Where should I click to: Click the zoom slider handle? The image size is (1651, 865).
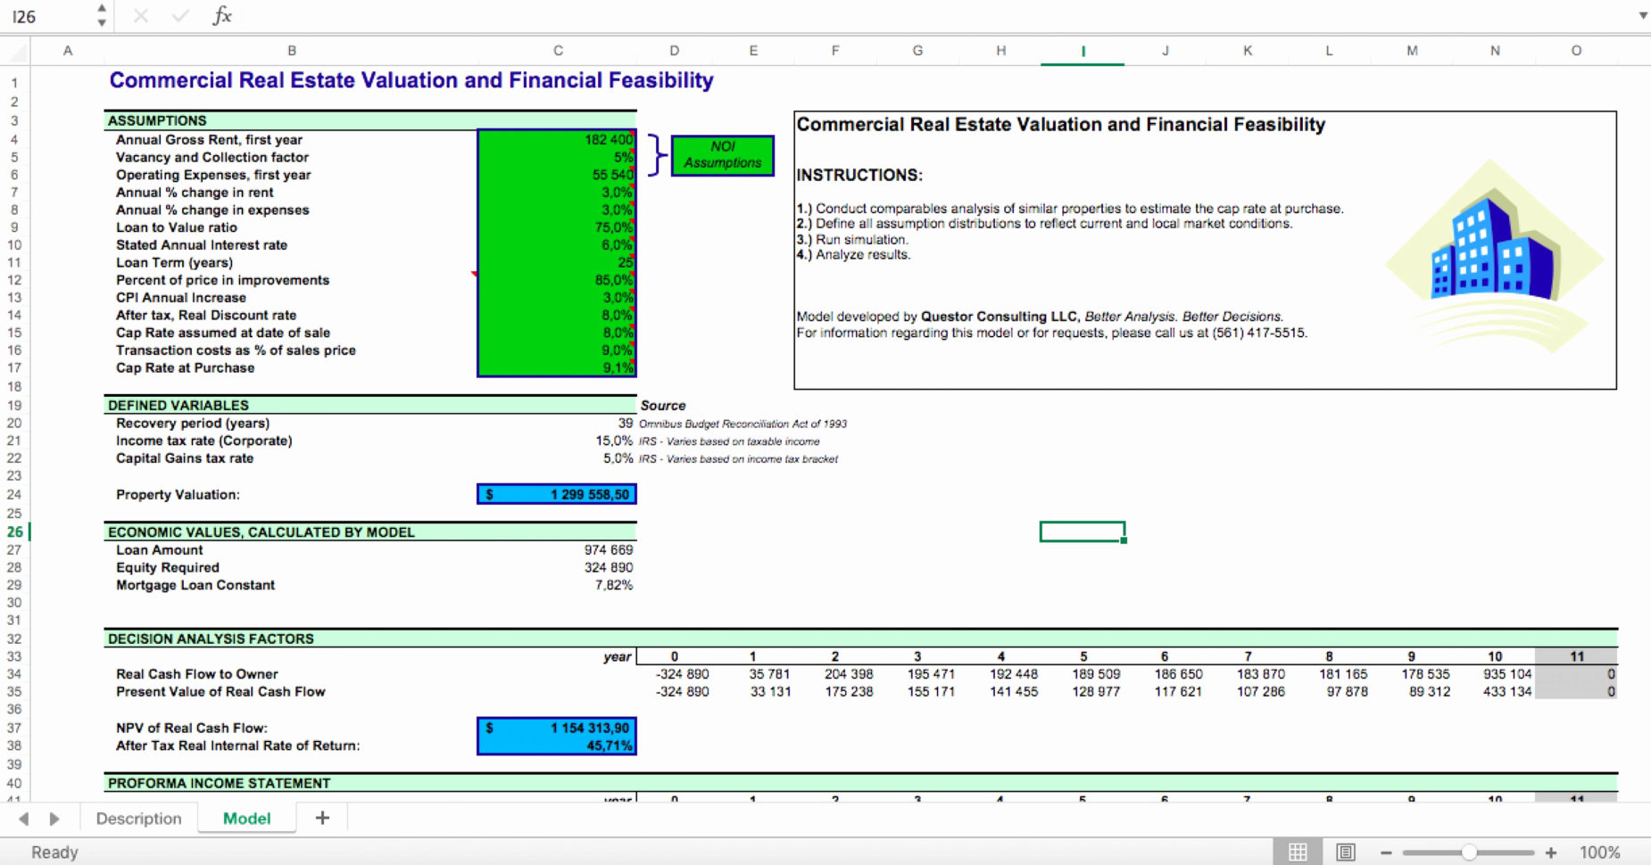[1468, 852]
